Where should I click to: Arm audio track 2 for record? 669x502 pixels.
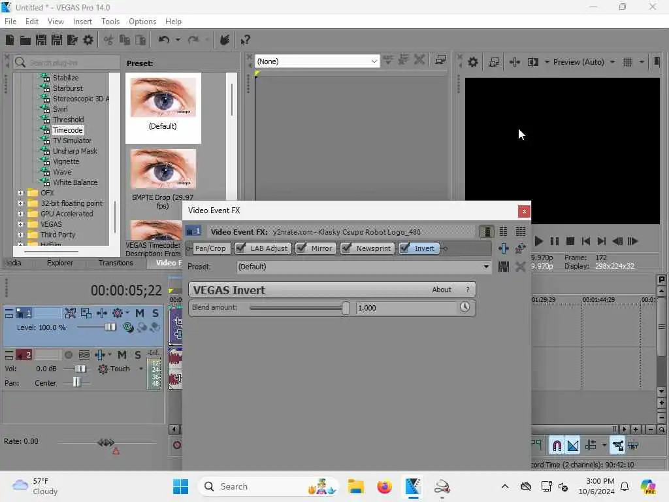tap(68, 355)
